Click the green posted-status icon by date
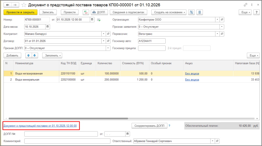Image resolution: width=262 pixels, height=146 pixels. 99,20
